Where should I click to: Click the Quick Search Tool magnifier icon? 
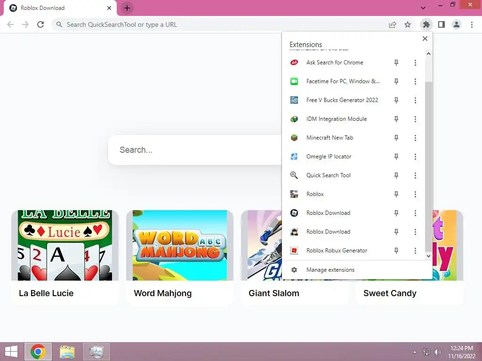click(x=294, y=175)
